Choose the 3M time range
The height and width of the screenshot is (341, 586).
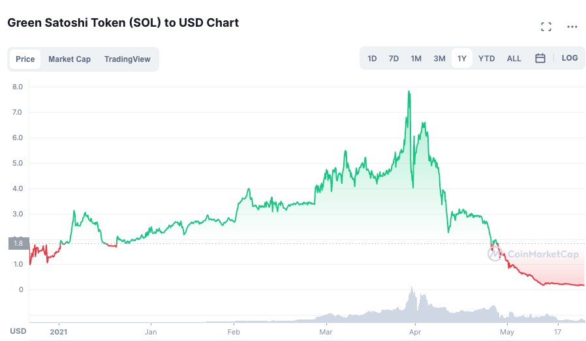pos(439,59)
